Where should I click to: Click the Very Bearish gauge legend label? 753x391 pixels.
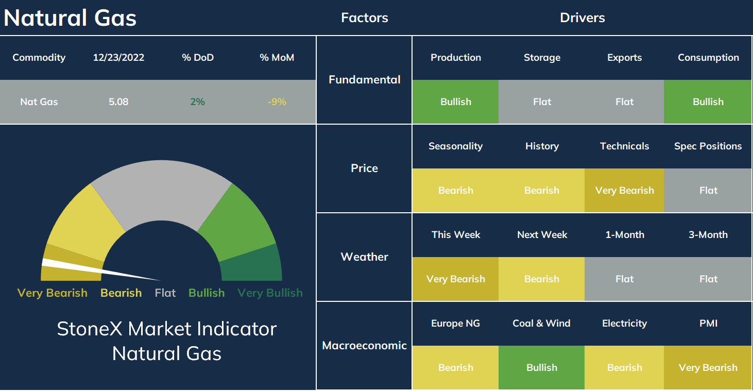point(52,293)
